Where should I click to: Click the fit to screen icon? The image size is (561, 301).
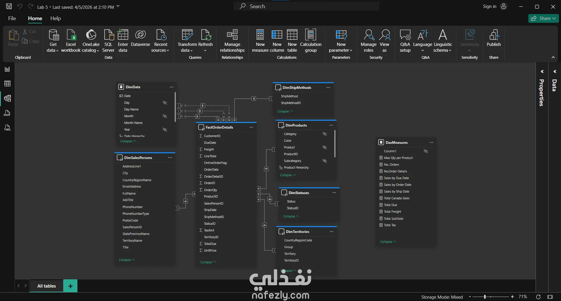(550, 297)
